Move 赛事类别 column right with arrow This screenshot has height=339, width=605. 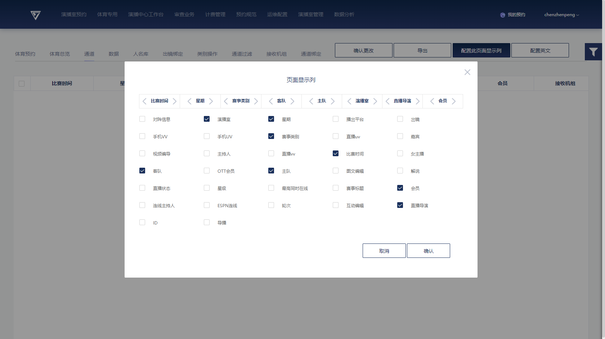coord(256,101)
